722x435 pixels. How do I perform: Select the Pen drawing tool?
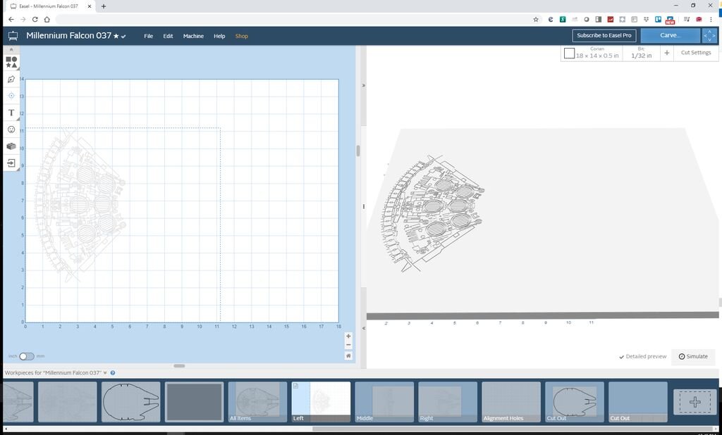coord(11,79)
